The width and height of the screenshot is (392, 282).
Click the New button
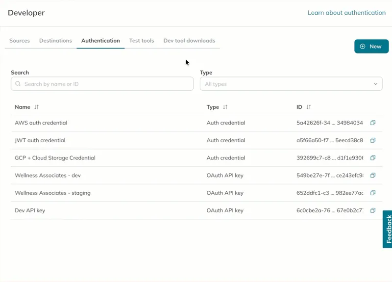[371, 46]
